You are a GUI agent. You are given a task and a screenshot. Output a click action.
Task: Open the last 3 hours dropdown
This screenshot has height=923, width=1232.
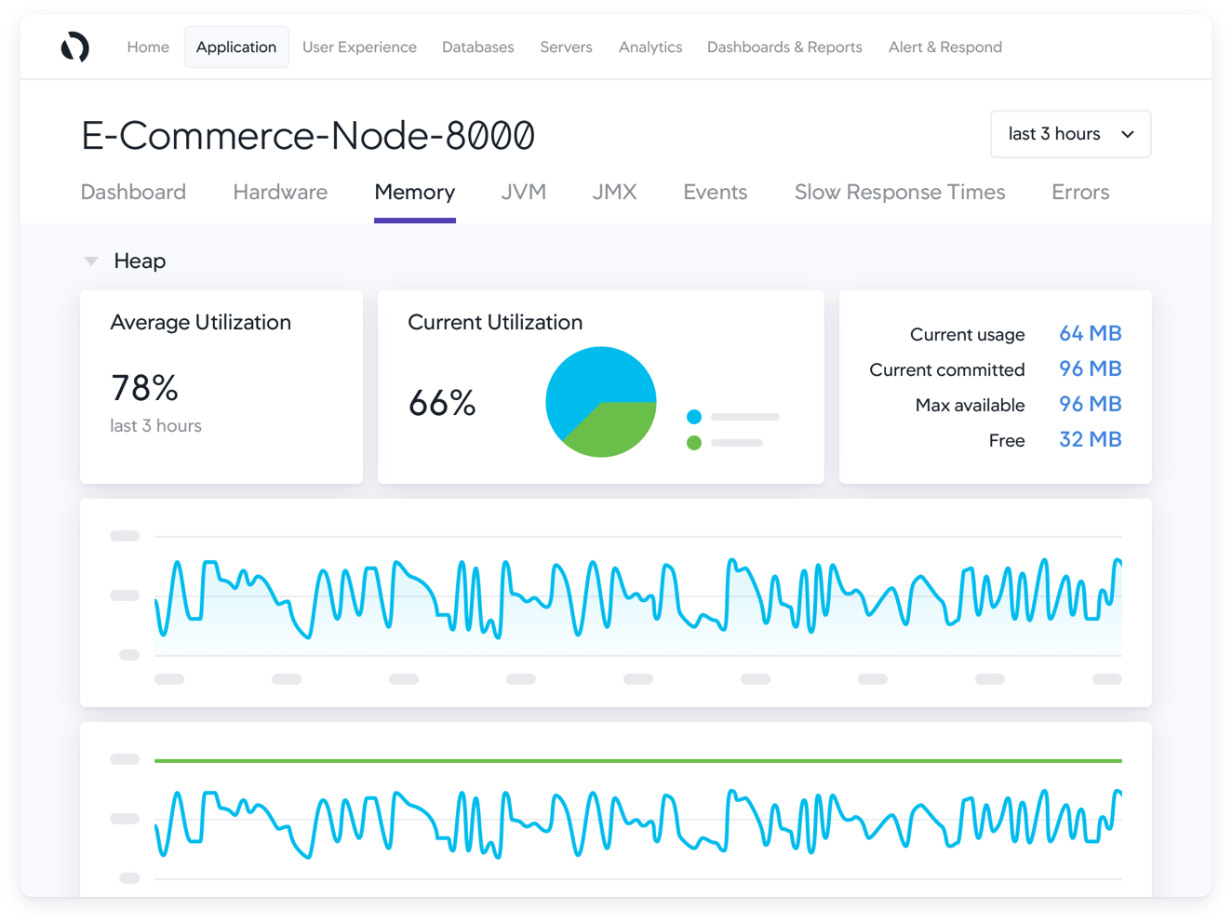[1070, 134]
